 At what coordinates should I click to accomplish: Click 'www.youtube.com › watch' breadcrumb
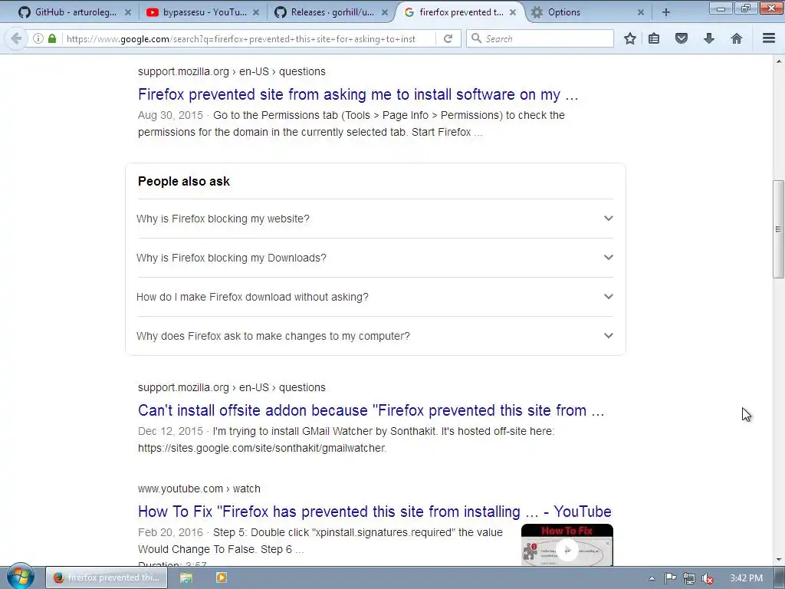(x=199, y=489)
